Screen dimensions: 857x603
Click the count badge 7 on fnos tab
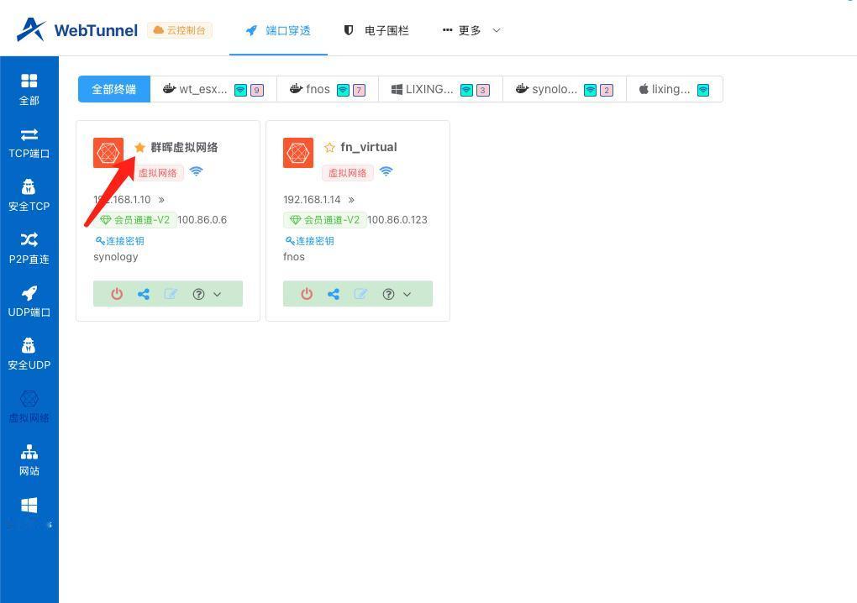click(x=359, y=90)
